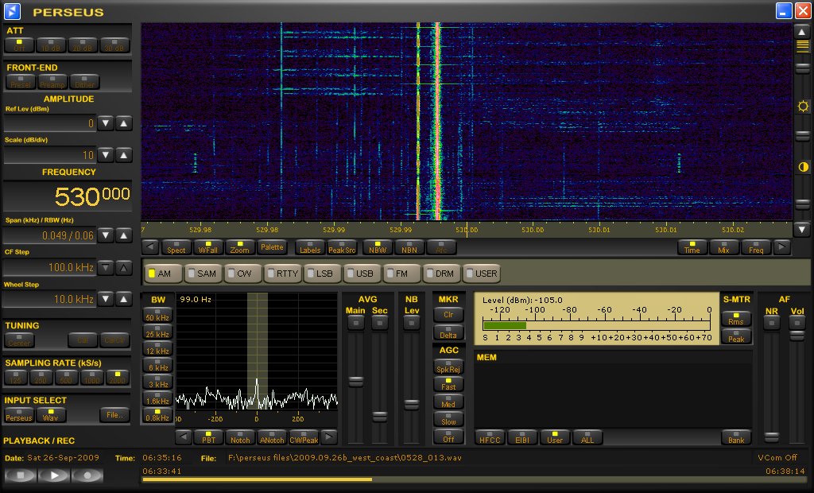Select the SAM demodulation mode
The image size is (814, 493).
pyautogui.click(x=203, y=274)
